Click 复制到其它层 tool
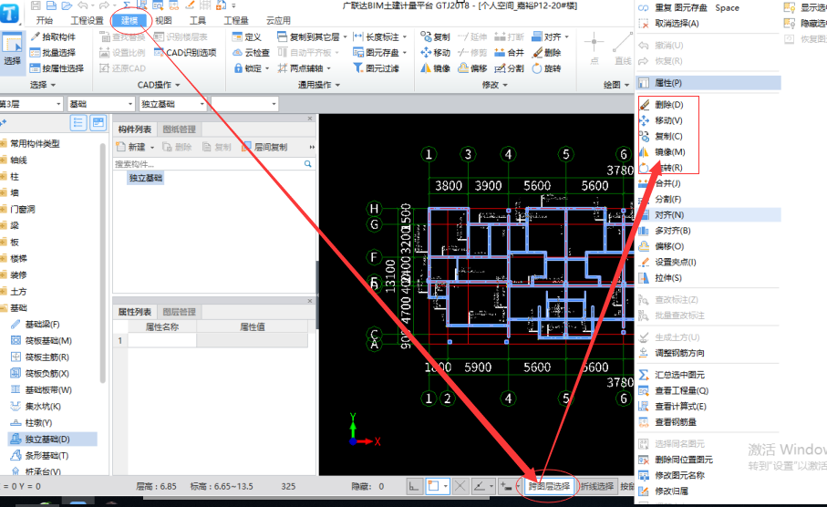Screen dimensions: 827x507 [312, 36]
